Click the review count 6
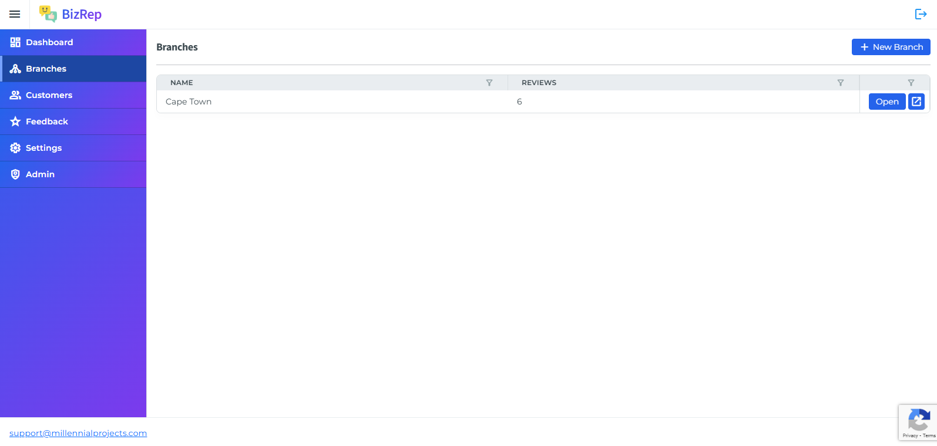 pos(519,102)
